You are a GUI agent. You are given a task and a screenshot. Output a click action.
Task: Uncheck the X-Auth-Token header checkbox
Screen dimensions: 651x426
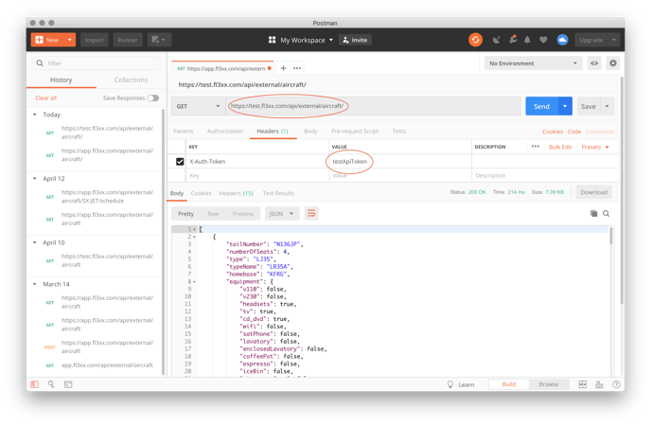coord(180,162)
